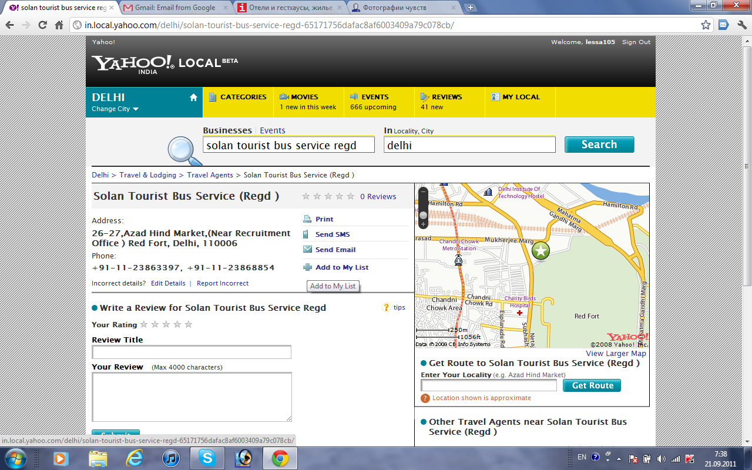Click the Send Email envelope icon
The width and height of the screenshot is (752, 470).
(x=307, y=250)
